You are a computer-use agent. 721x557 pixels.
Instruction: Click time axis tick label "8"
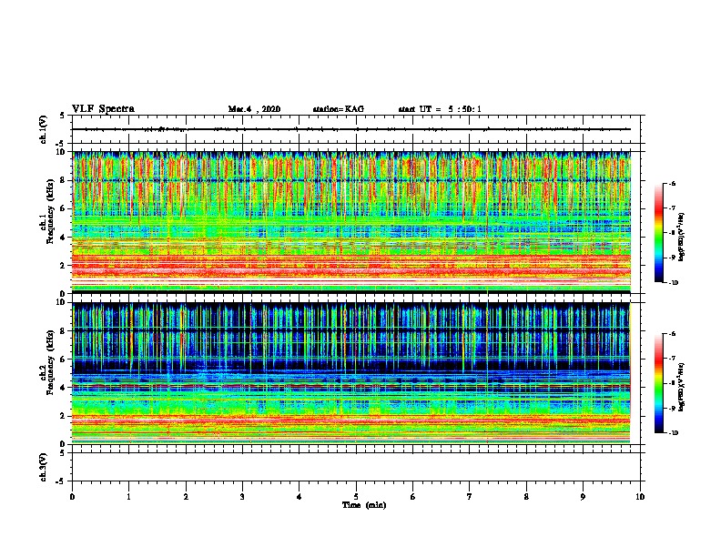(x=526, y=497)
